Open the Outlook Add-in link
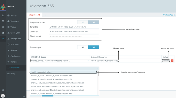This screenshot has height=98, width=176. click(x=169, y=15)
